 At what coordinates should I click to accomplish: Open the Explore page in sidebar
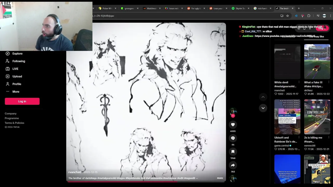pyautogui.click(x=14, y=54)
